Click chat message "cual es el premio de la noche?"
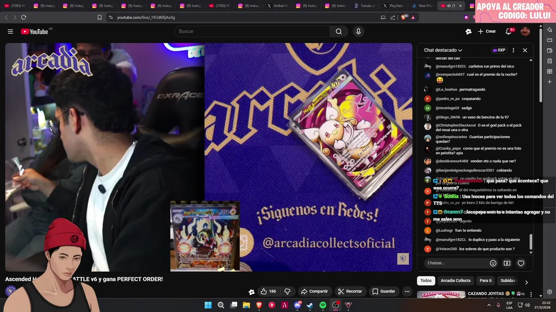 click(x=492, y=75)
